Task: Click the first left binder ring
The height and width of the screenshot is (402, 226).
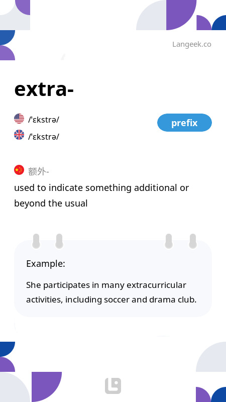Action: tap(36, 241)
